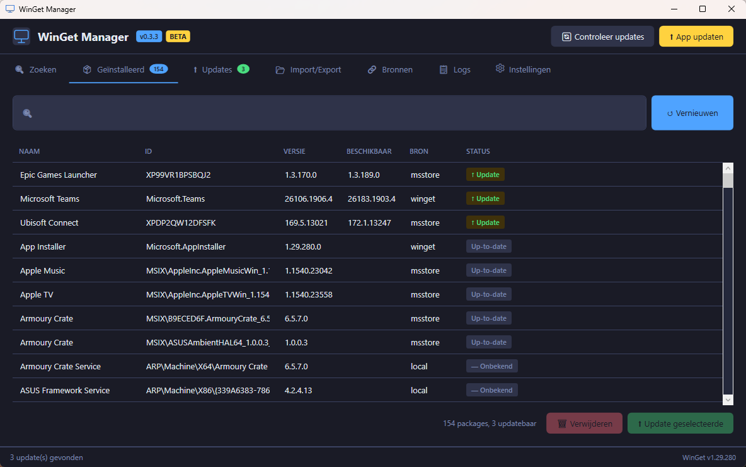Sort by the STATUS column header
746x467 pixels.
coord(478,151)
